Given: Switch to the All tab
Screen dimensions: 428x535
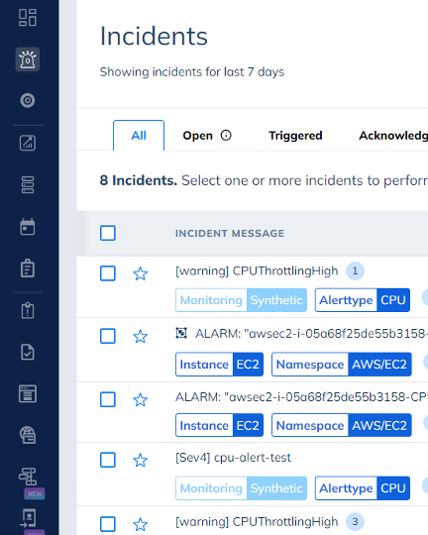Looking at the screenshot, I should 139,136.
